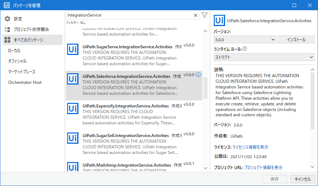Screen dimensions: 318x186
Task: Click the details pane scrollbar thumb
Action: coord(313,101)
